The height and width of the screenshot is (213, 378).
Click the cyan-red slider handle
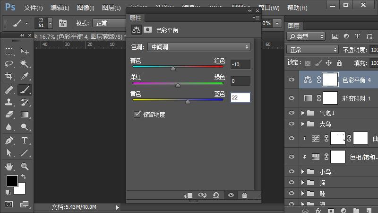(173, 69)
